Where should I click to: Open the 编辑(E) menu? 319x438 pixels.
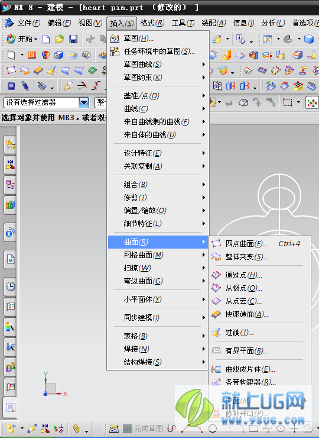59,23
